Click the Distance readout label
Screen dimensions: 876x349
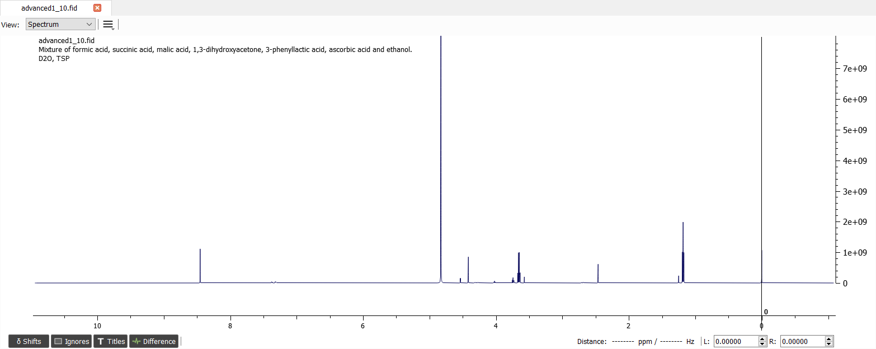[x=592, y=341]
